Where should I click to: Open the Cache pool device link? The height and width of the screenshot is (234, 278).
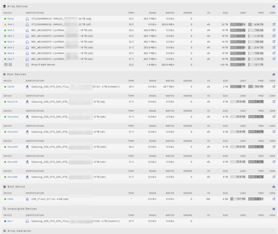11,87
